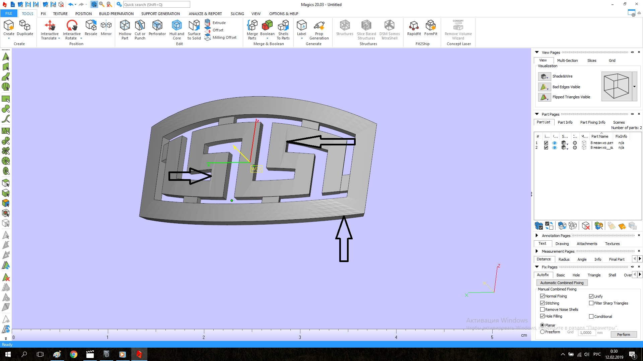This screenshot has height=361, width=643.
Task: Collapse the Fix Pages panel
Action: pyautogui.click(x=537, y=267)
